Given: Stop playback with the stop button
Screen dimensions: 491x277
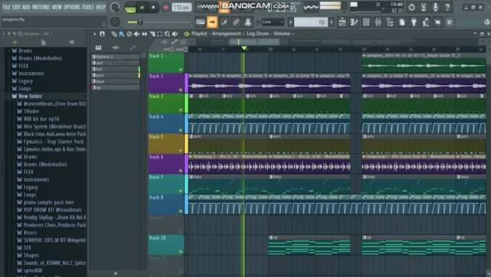Looking at the screenshot, I should pyautogui.click(x=153, y=7).
